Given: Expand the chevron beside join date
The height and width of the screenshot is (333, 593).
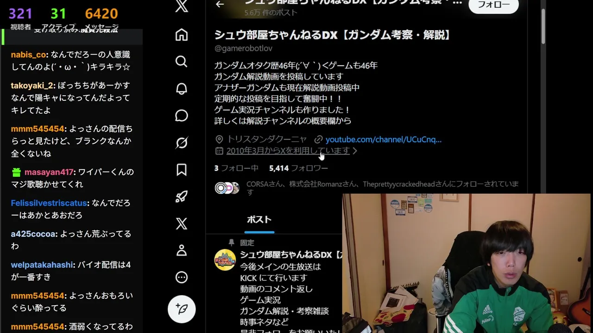Looking at the screenshot, I should pyautogui.click(x=355, y=151).
